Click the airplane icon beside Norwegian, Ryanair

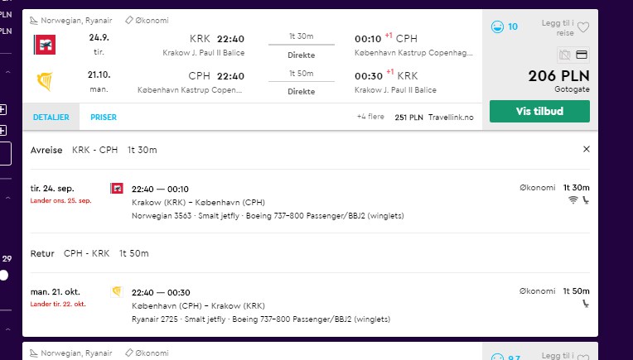point(34,20)
